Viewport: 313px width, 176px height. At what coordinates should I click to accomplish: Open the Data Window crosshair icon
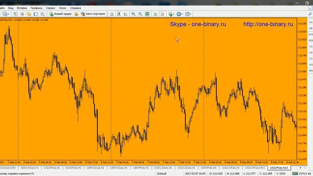point(22,14)
